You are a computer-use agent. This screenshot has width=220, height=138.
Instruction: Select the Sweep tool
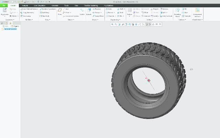click(96, 12)
